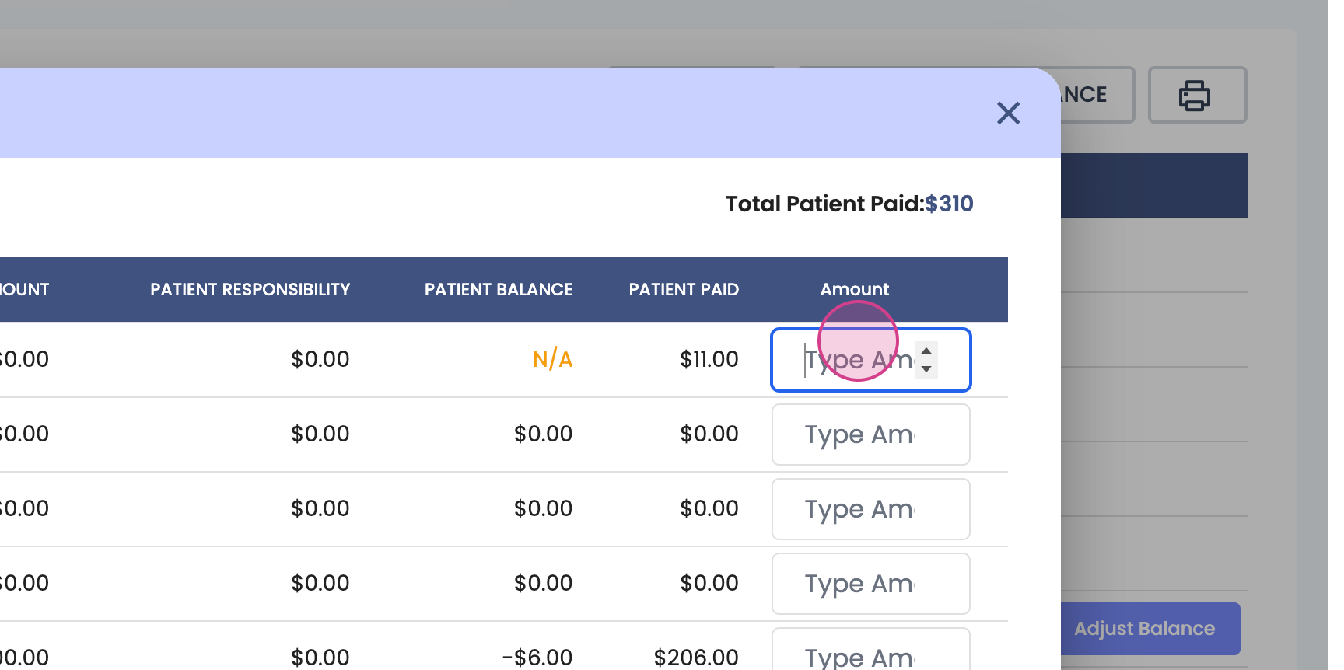Click the $206.00 patient paid value
The image size is (1344, 670).
[x=696, y=658]
